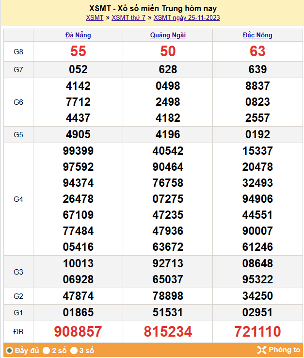Open the XSMT breadcrumb link

click(95, 17)
